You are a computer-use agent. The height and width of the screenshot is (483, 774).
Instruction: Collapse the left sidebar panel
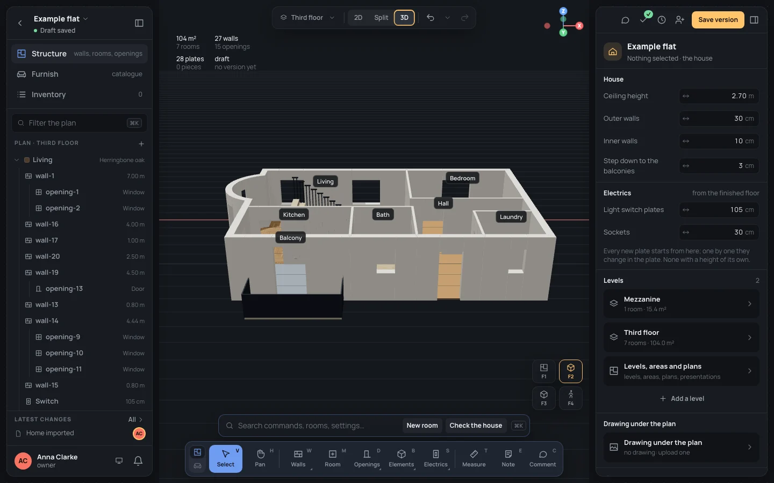[139, 23]
